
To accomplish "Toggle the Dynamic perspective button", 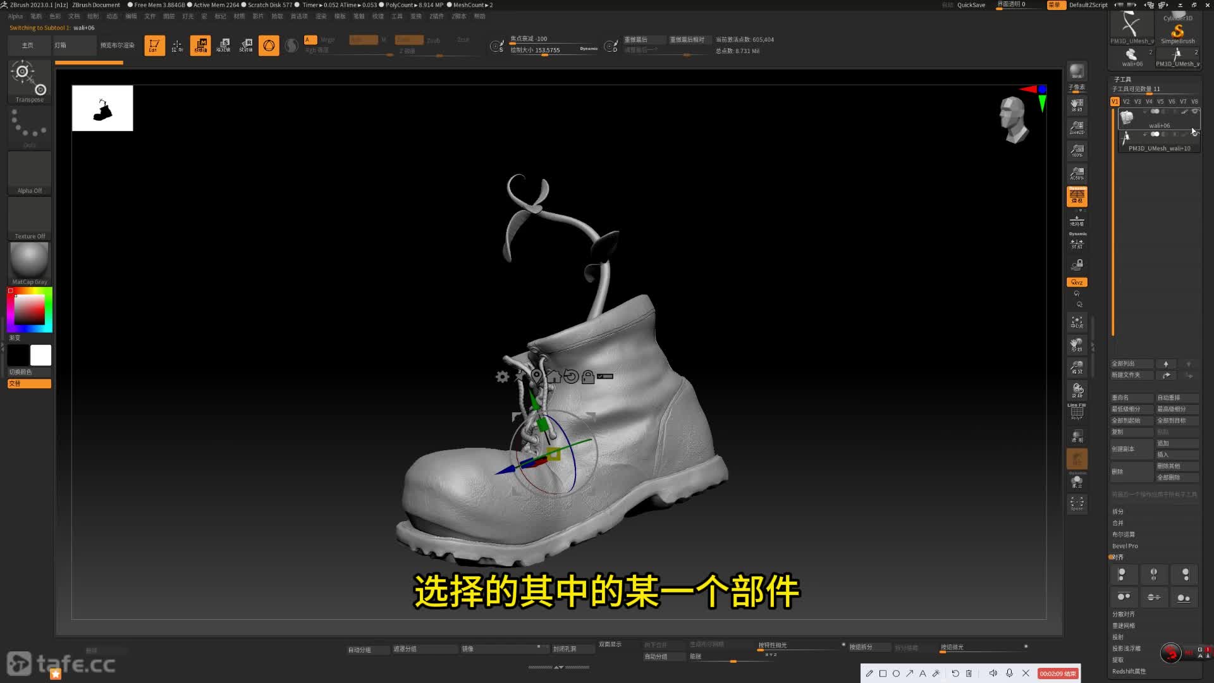I will [1077, 196].
